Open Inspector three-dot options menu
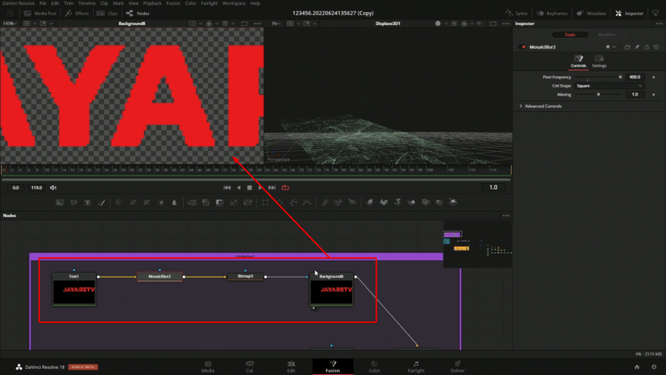 (x=659, y=23)
